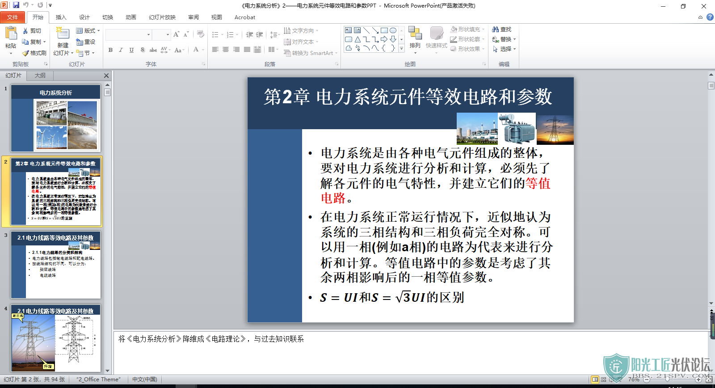Toggle Align Left paragraph button
The width and height of the screenshot is (715, 388).
tap(215, 50)
